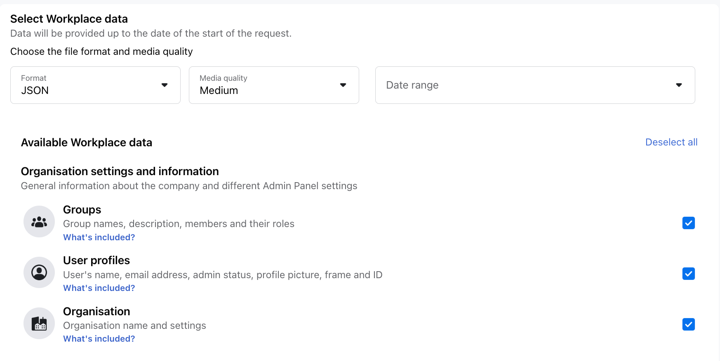Click 'Choose the file format and media quality'

[x=101, y=52]
